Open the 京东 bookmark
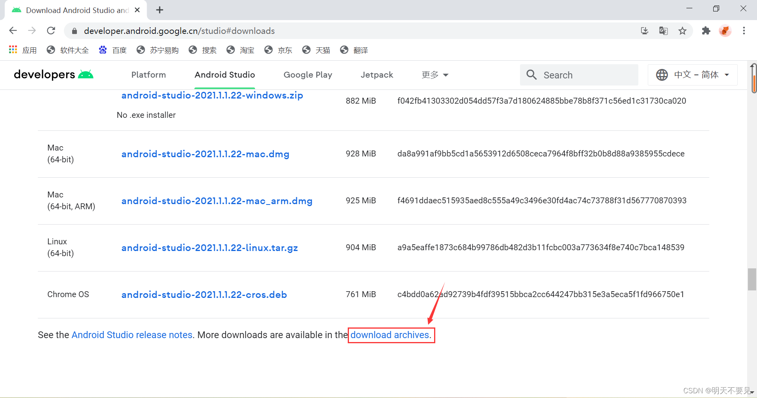 pos(278,50)
